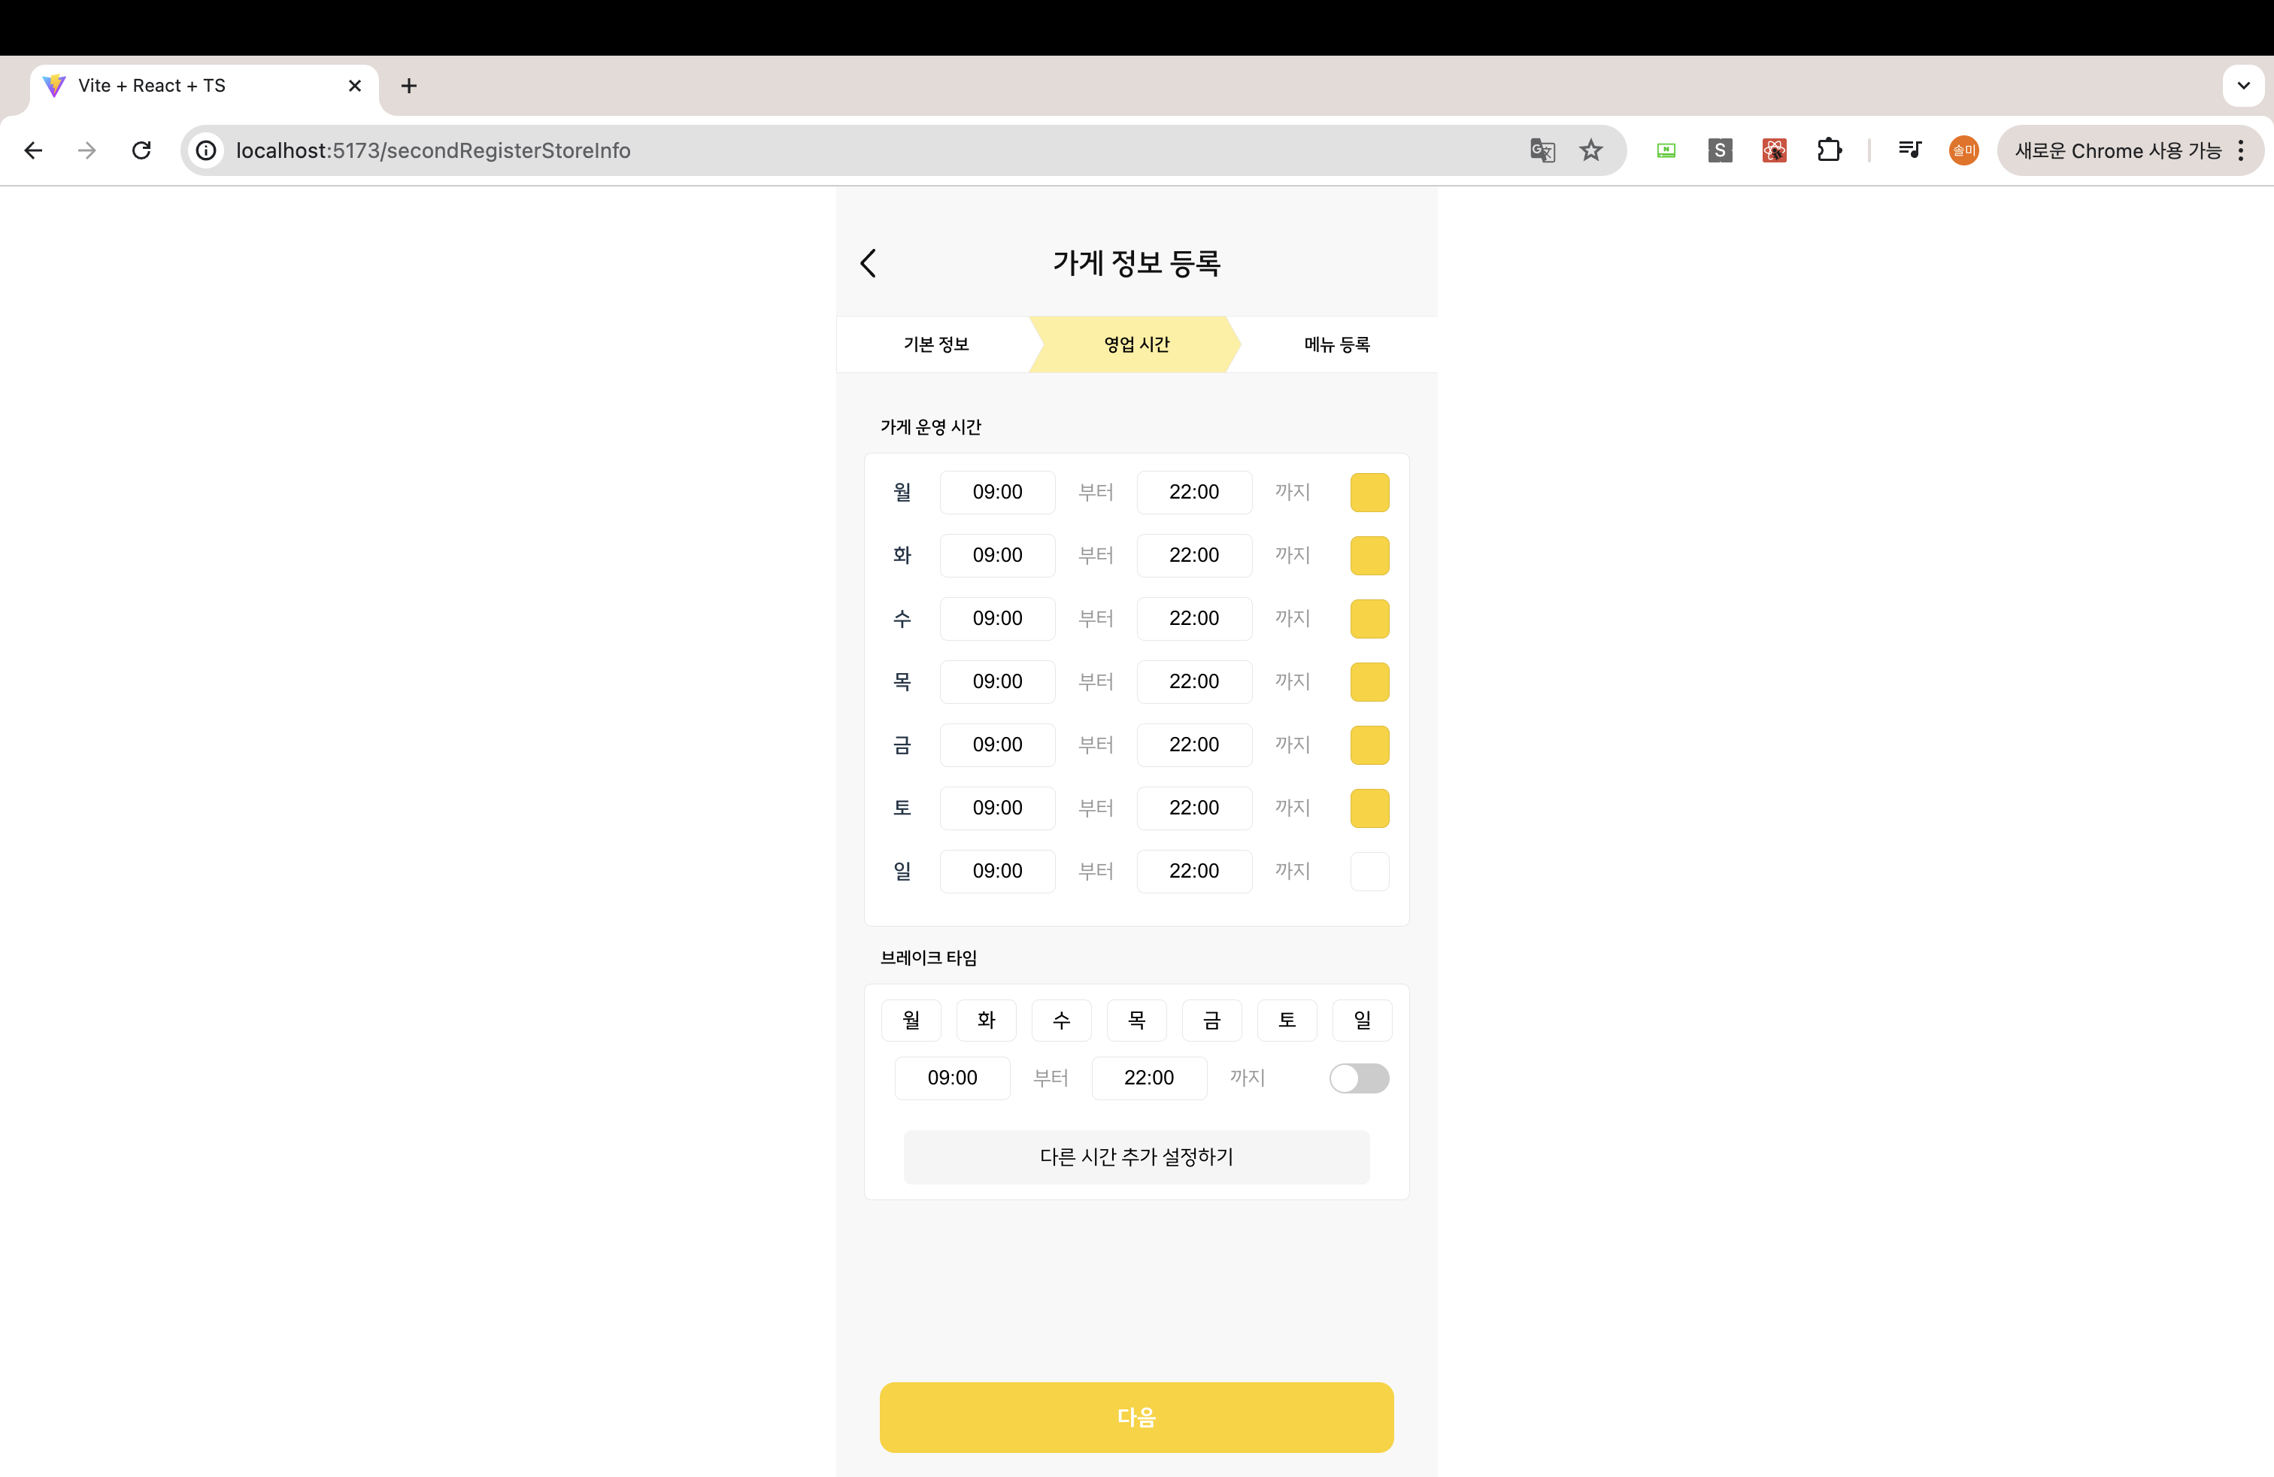Click the break time 09:00 start field
The image size is (2274, 1477).
[x=952, y=1078]
